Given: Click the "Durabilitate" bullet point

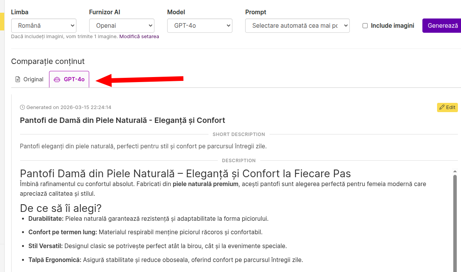Looking at the screenshot, I should pos(46,219).
